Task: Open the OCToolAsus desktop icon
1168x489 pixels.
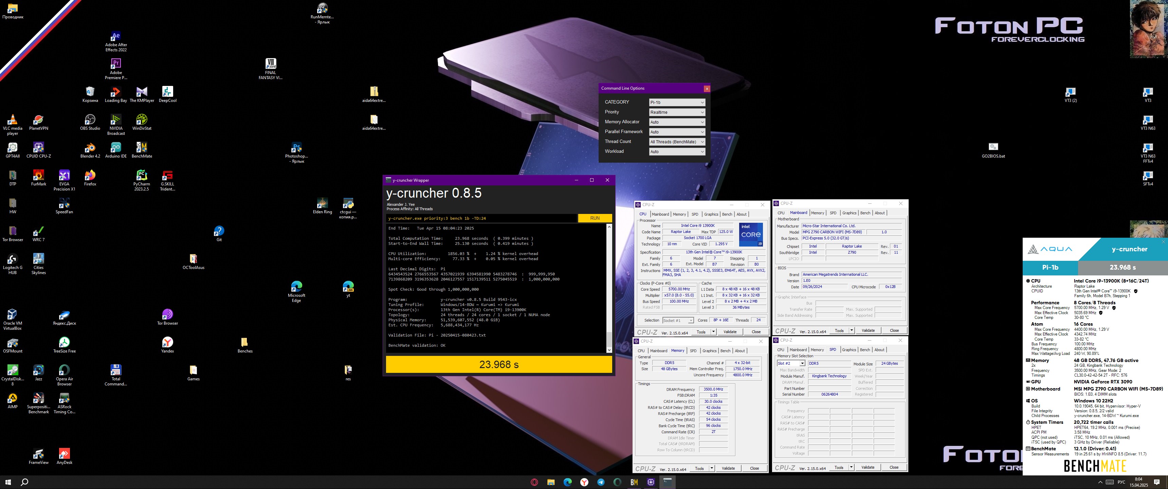Action: [x=193, y=261]
